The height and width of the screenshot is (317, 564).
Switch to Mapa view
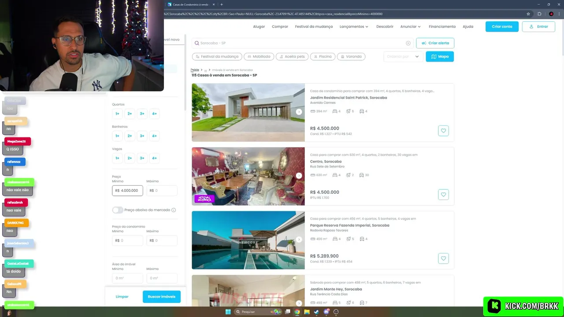click(440, 56)
